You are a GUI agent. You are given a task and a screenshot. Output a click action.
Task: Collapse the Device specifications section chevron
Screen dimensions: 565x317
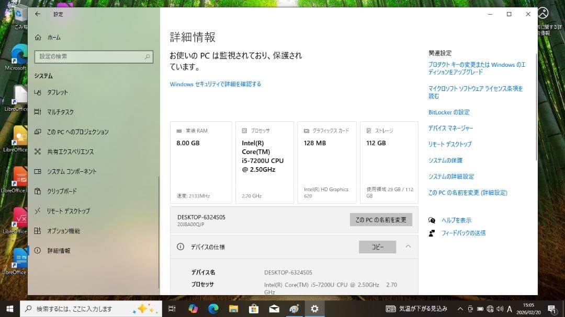pyautogui.click(x=408, y=246)
